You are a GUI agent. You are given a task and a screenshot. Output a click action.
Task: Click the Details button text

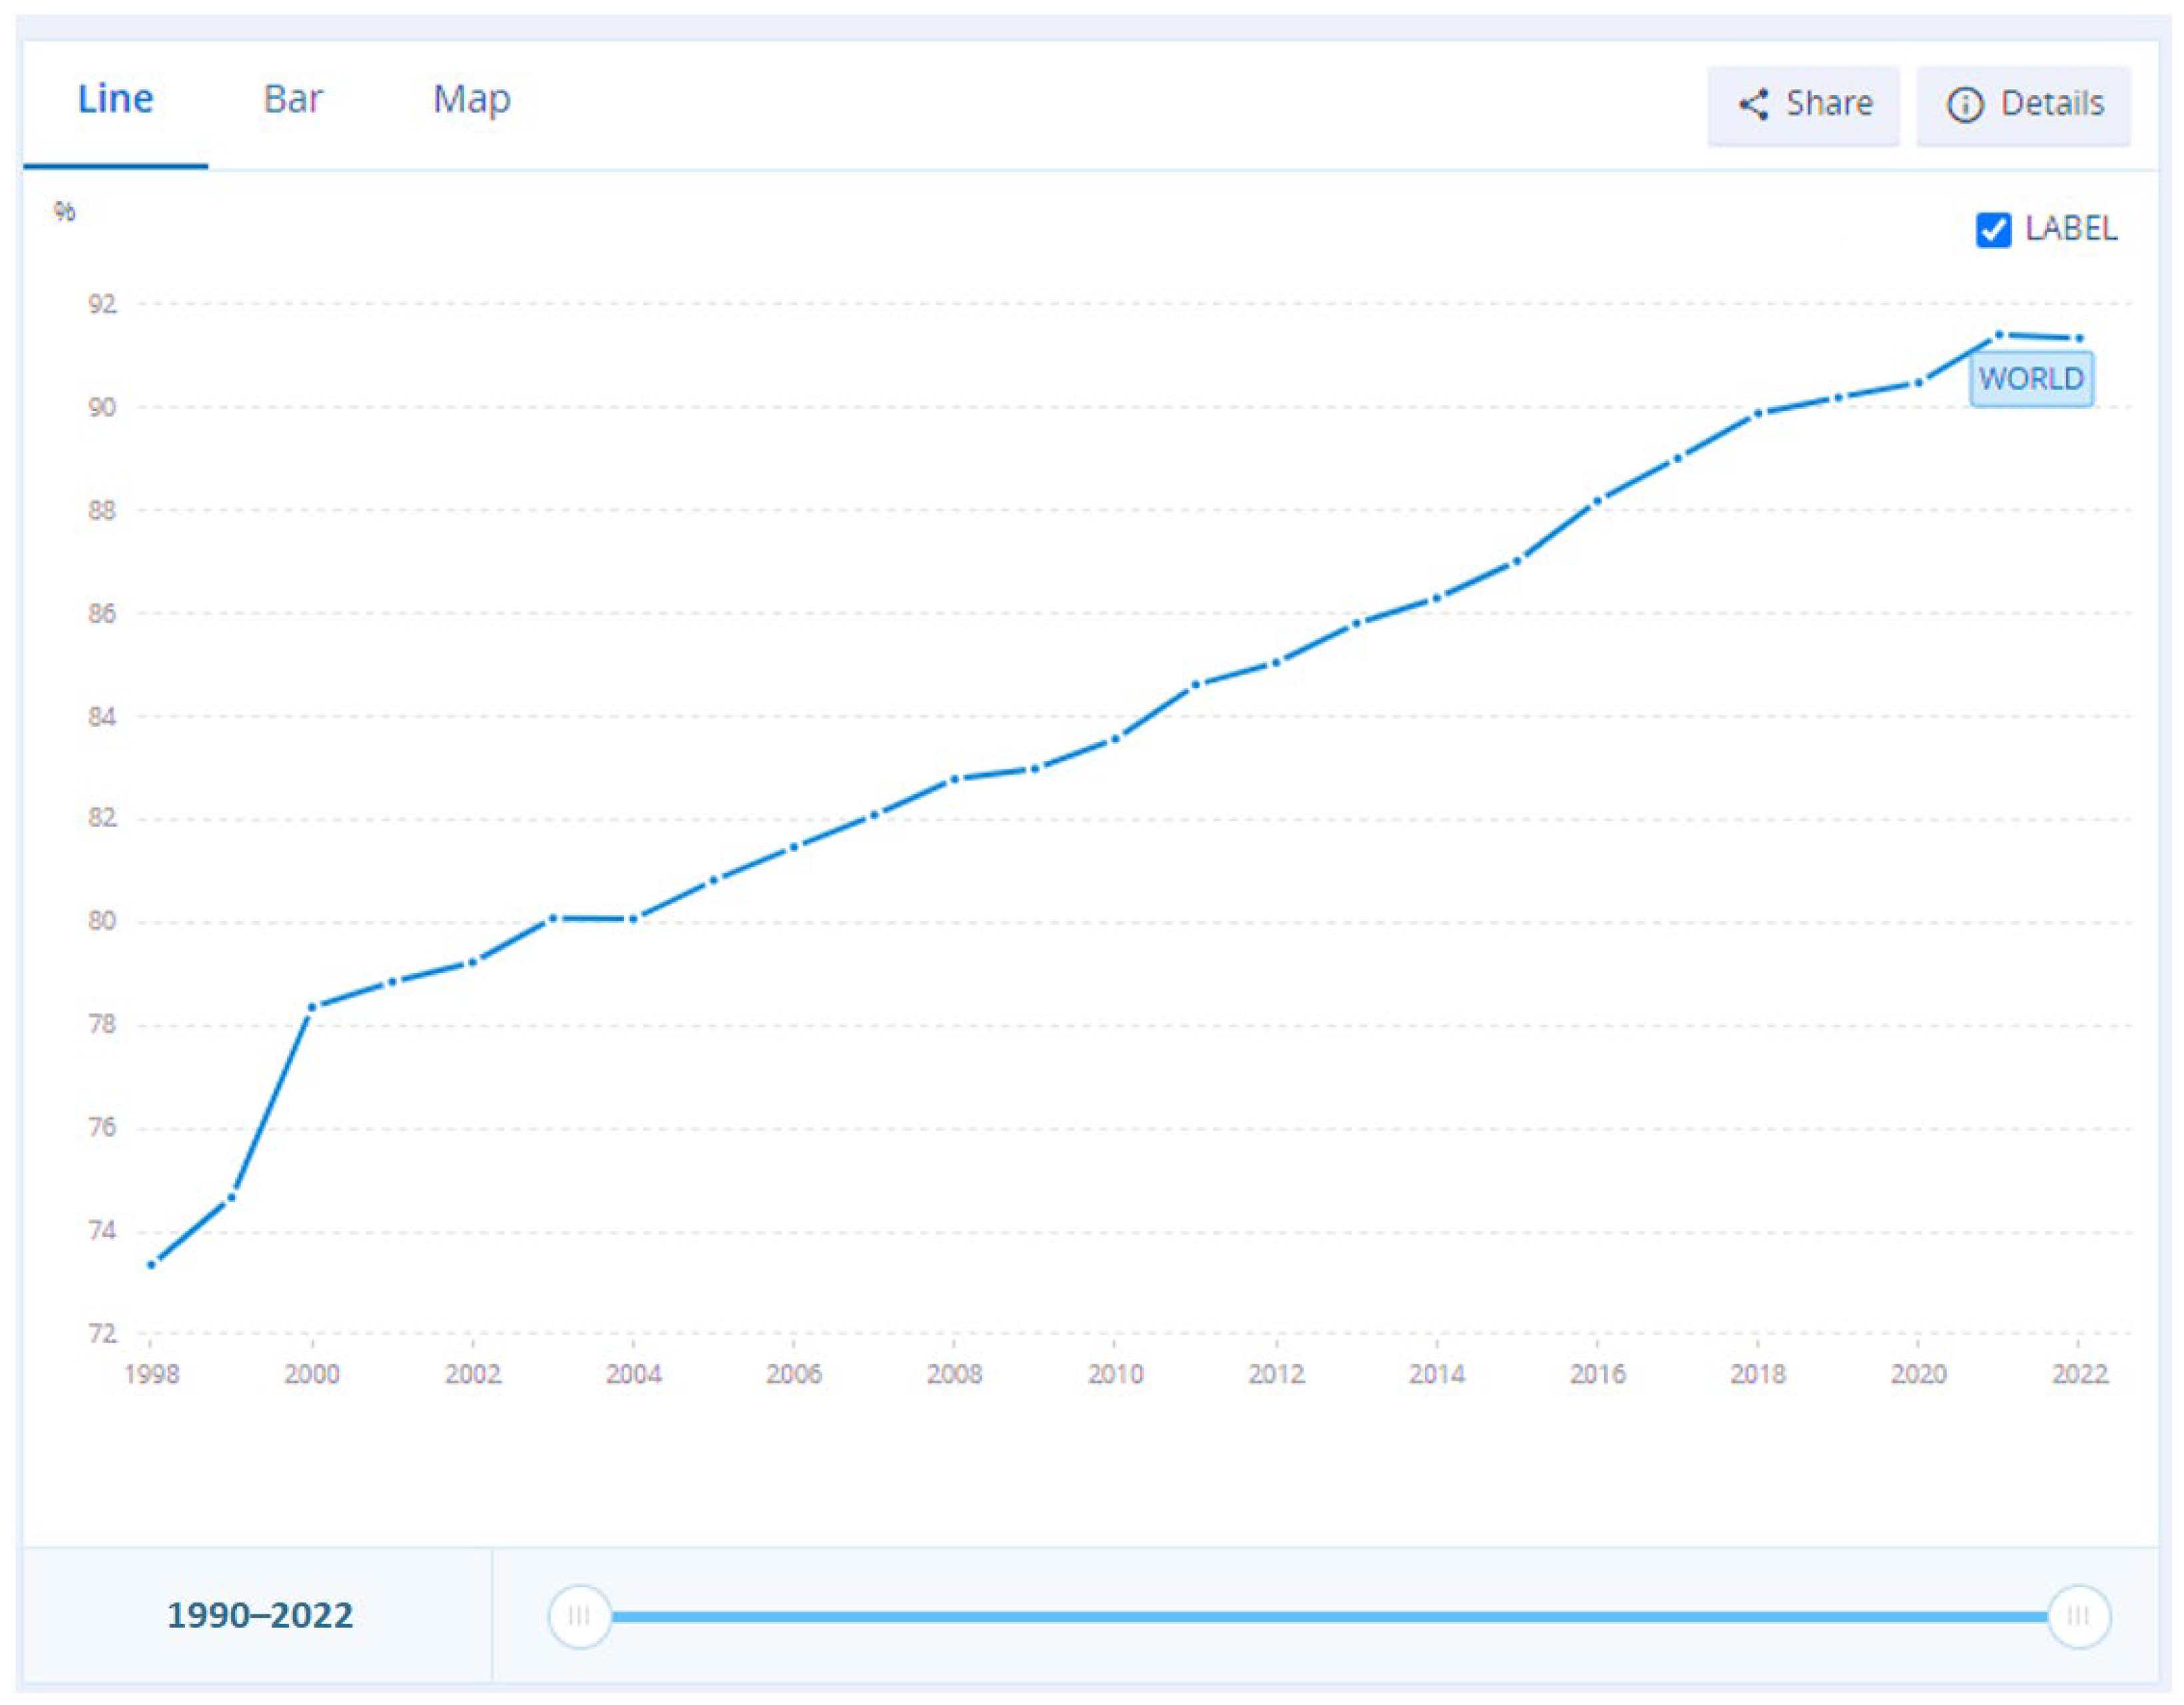click(x=2052, y=103)
